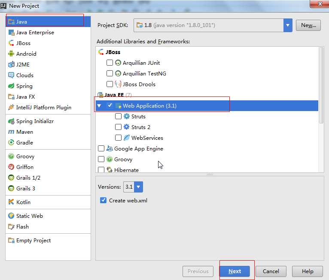Click the Next button
Image resolution: width=329 pixels, height=280 pixels.
tap(235, 271)
